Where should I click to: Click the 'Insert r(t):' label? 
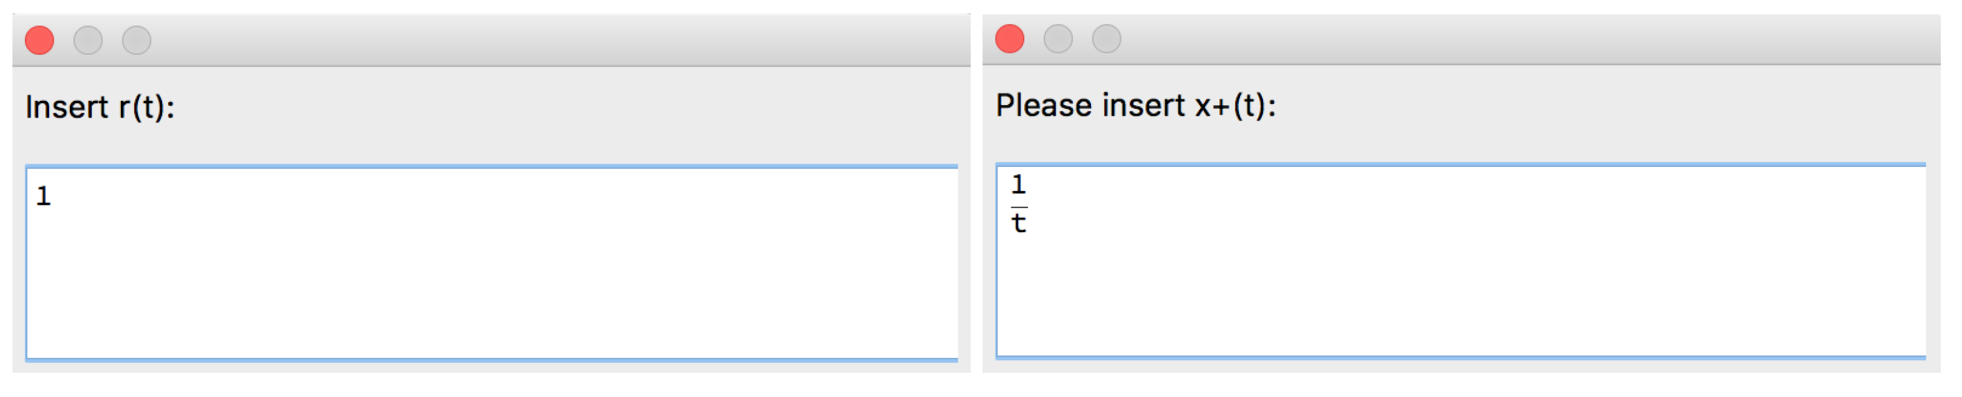[x=100, y=107]
